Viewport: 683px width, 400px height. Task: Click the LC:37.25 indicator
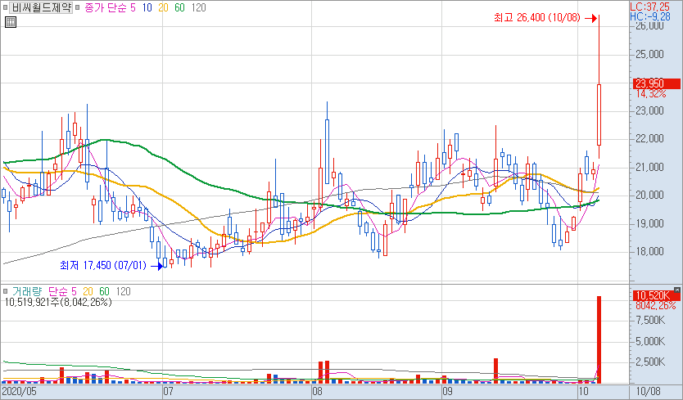click(x=649, y=7)
